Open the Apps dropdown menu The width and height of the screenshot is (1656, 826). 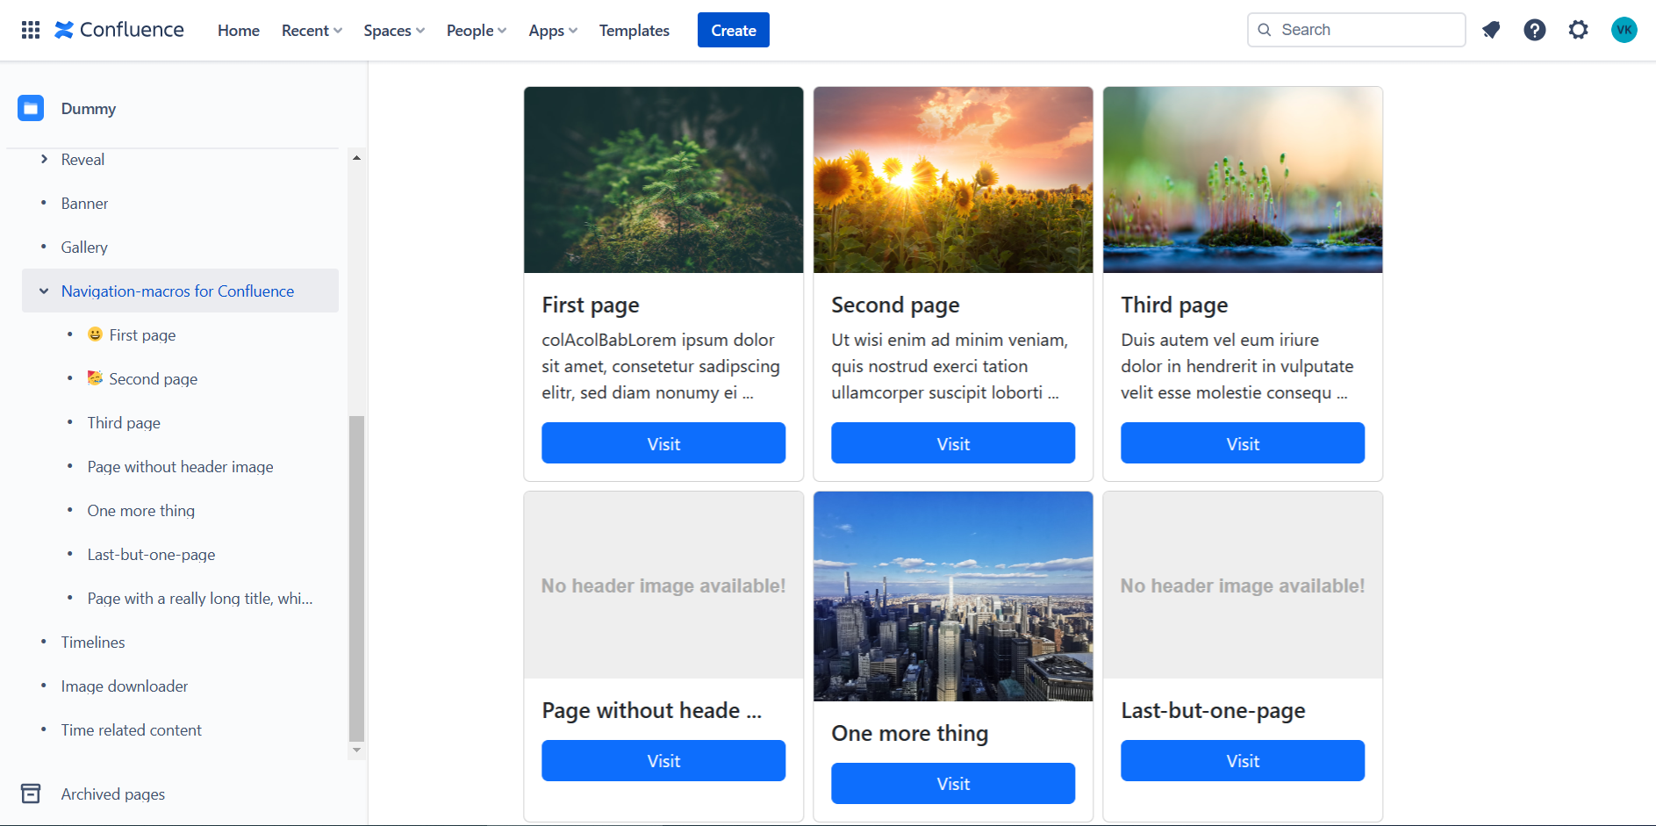(553, 30)
